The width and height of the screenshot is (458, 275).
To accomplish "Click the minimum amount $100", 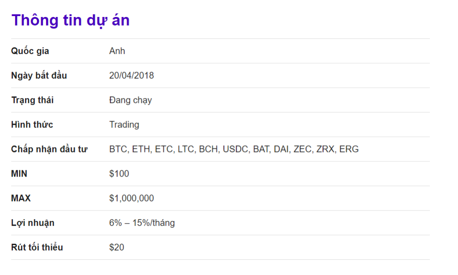I will point(119,174).
